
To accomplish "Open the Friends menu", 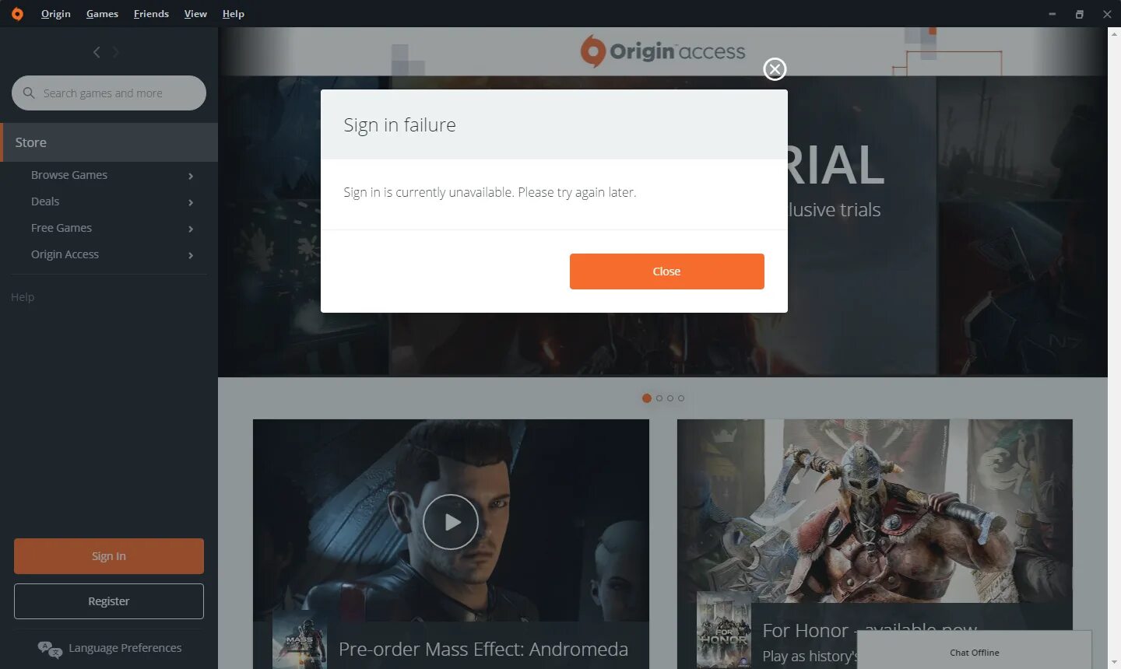I will coord(151,14).
